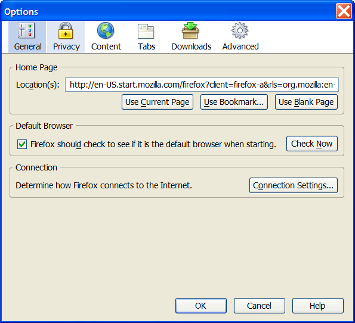Screen dimensions: 355x323
Task: Confirm changes with the OK button
Action: click(x=201, y=306)
